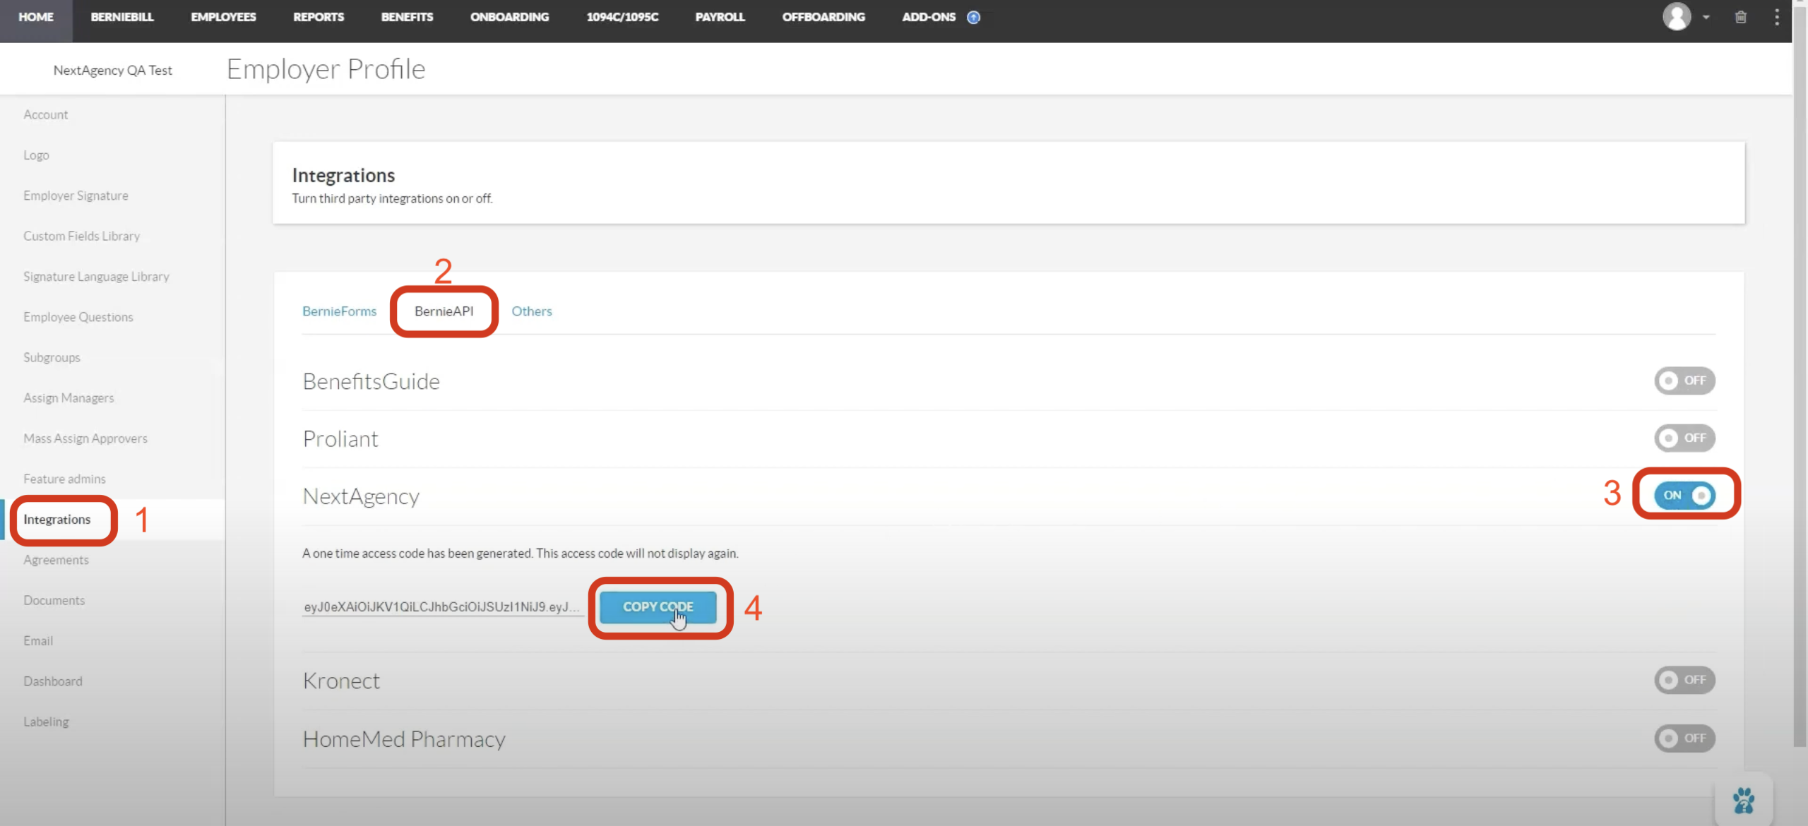Open the Benefits menu

407,17
